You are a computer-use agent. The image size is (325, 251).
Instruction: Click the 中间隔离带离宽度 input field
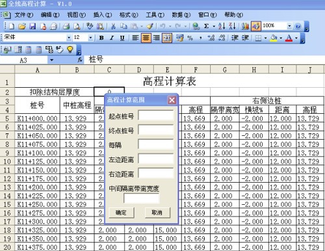click(141, 198)
